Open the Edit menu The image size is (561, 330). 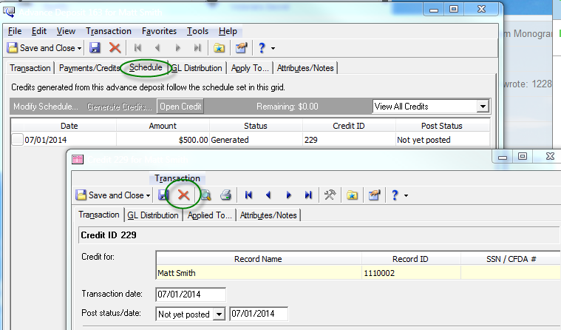[x=39, y=31]
